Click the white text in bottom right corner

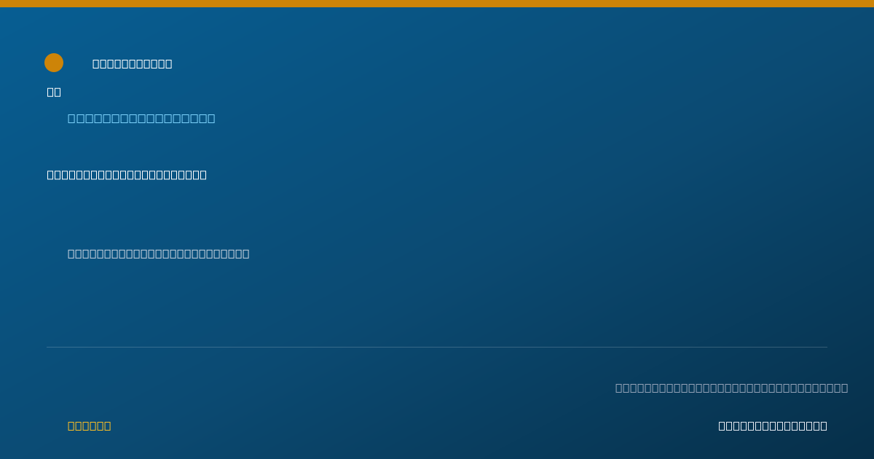(x=773, y=425)
